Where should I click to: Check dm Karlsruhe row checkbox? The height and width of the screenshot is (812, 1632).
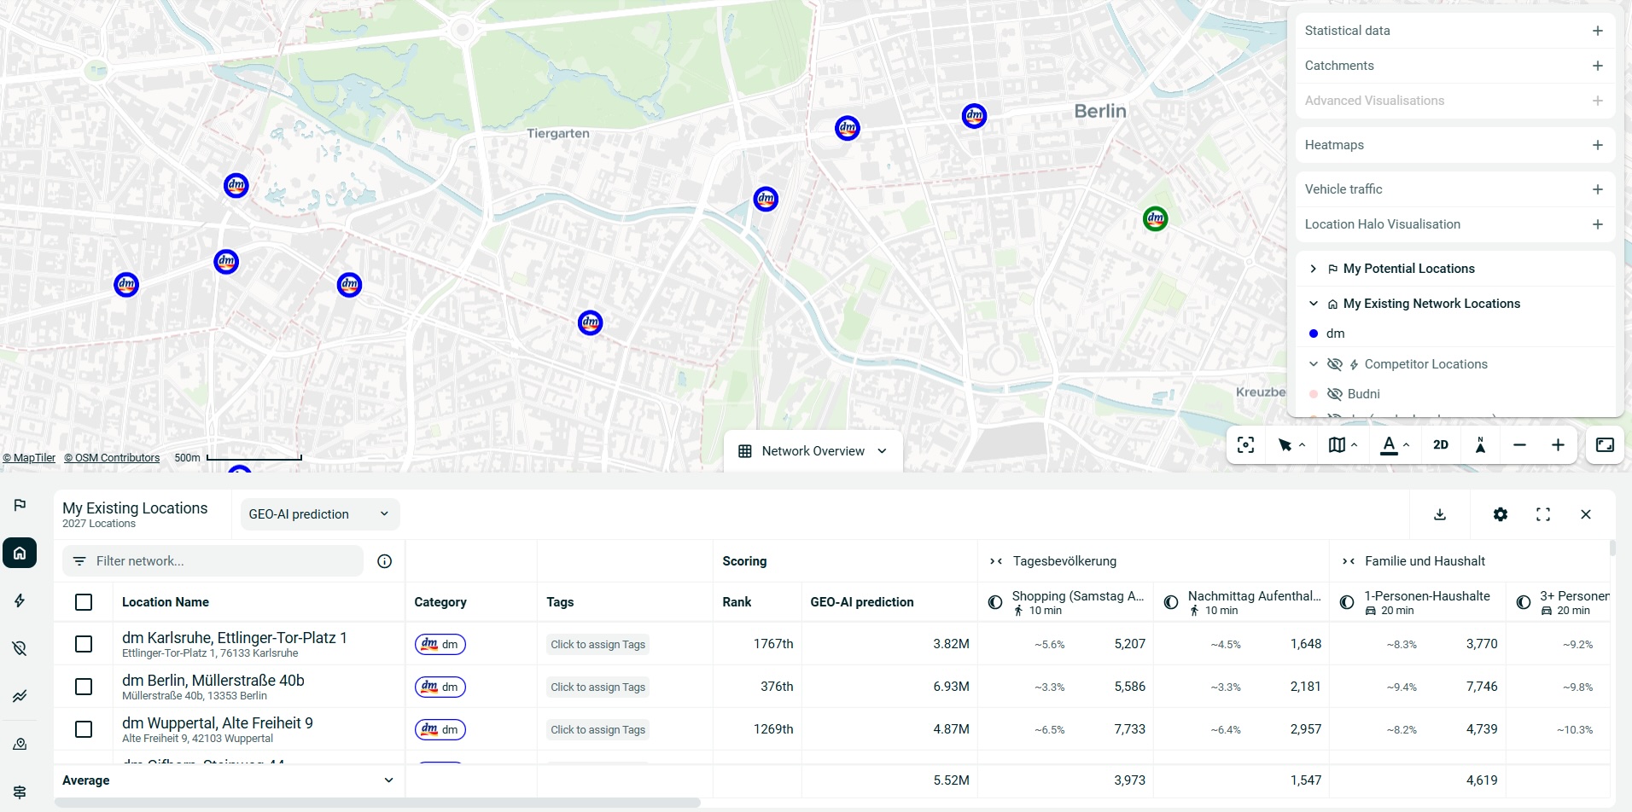pyautogui.click(x=84, y=644)
